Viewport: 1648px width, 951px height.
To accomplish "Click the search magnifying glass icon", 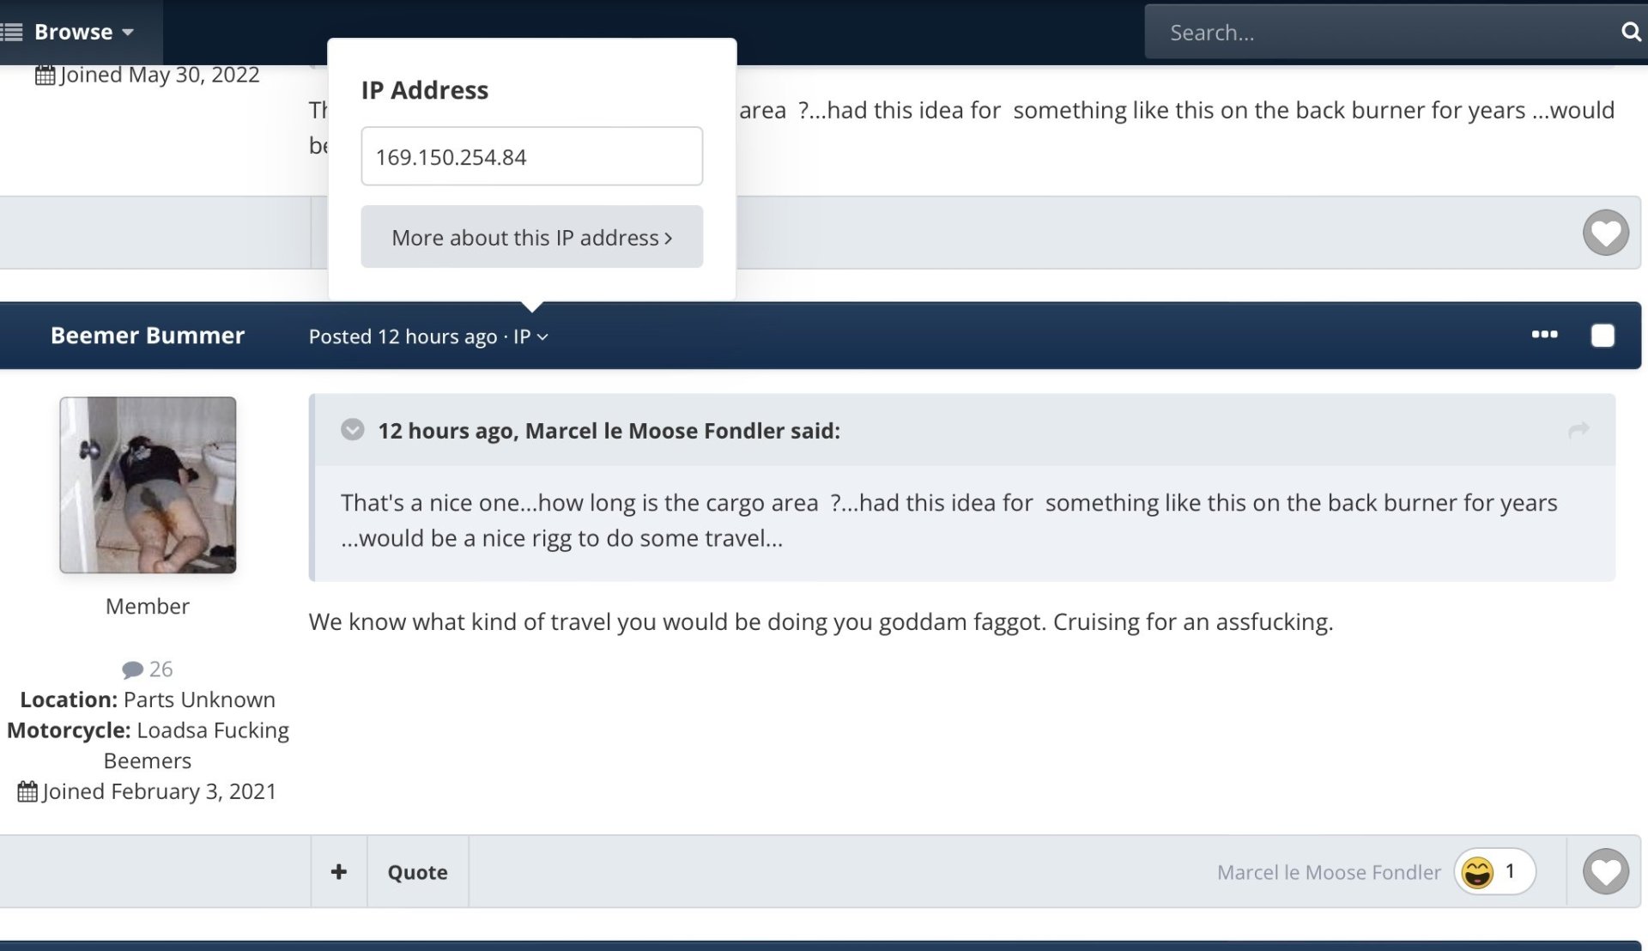I will (x=1630, y=32).
